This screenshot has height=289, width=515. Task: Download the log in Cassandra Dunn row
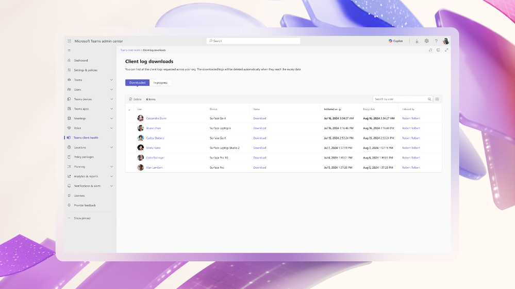pyautogui.click(x=260, y=118)
